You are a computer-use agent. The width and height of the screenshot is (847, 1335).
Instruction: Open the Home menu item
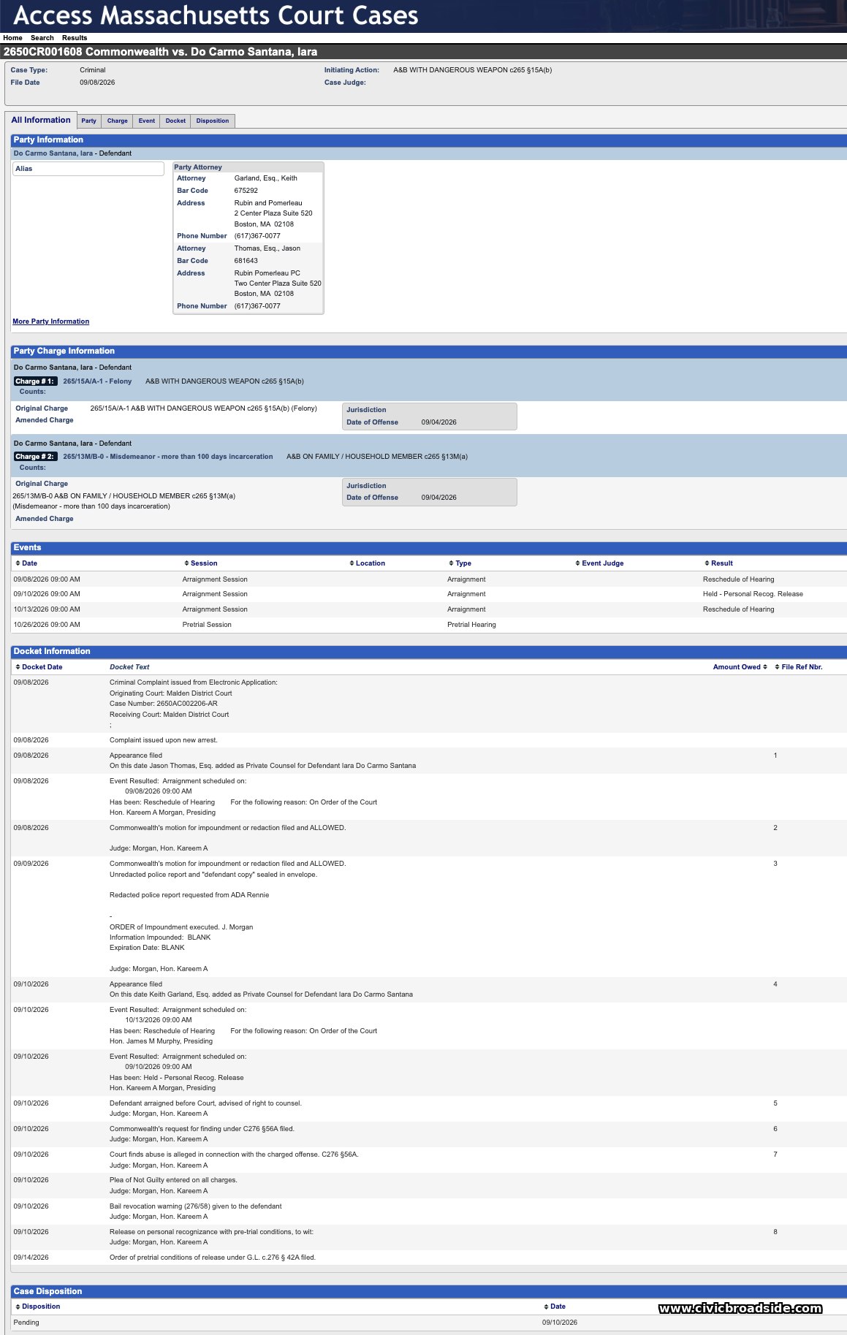[x=12, y=38]
